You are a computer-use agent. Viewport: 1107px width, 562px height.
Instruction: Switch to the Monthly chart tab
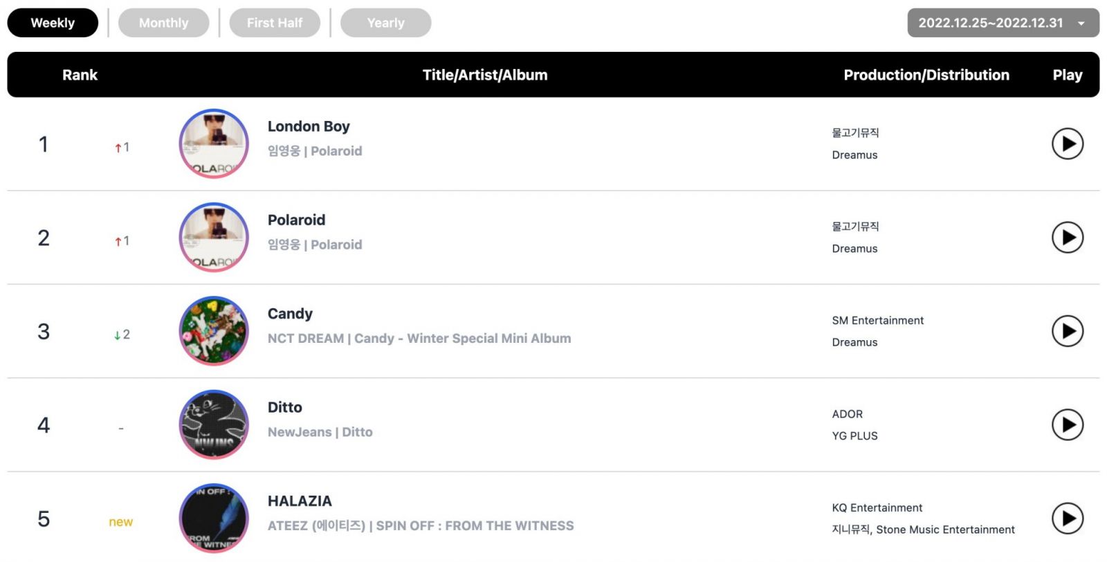tap(164, 23)
